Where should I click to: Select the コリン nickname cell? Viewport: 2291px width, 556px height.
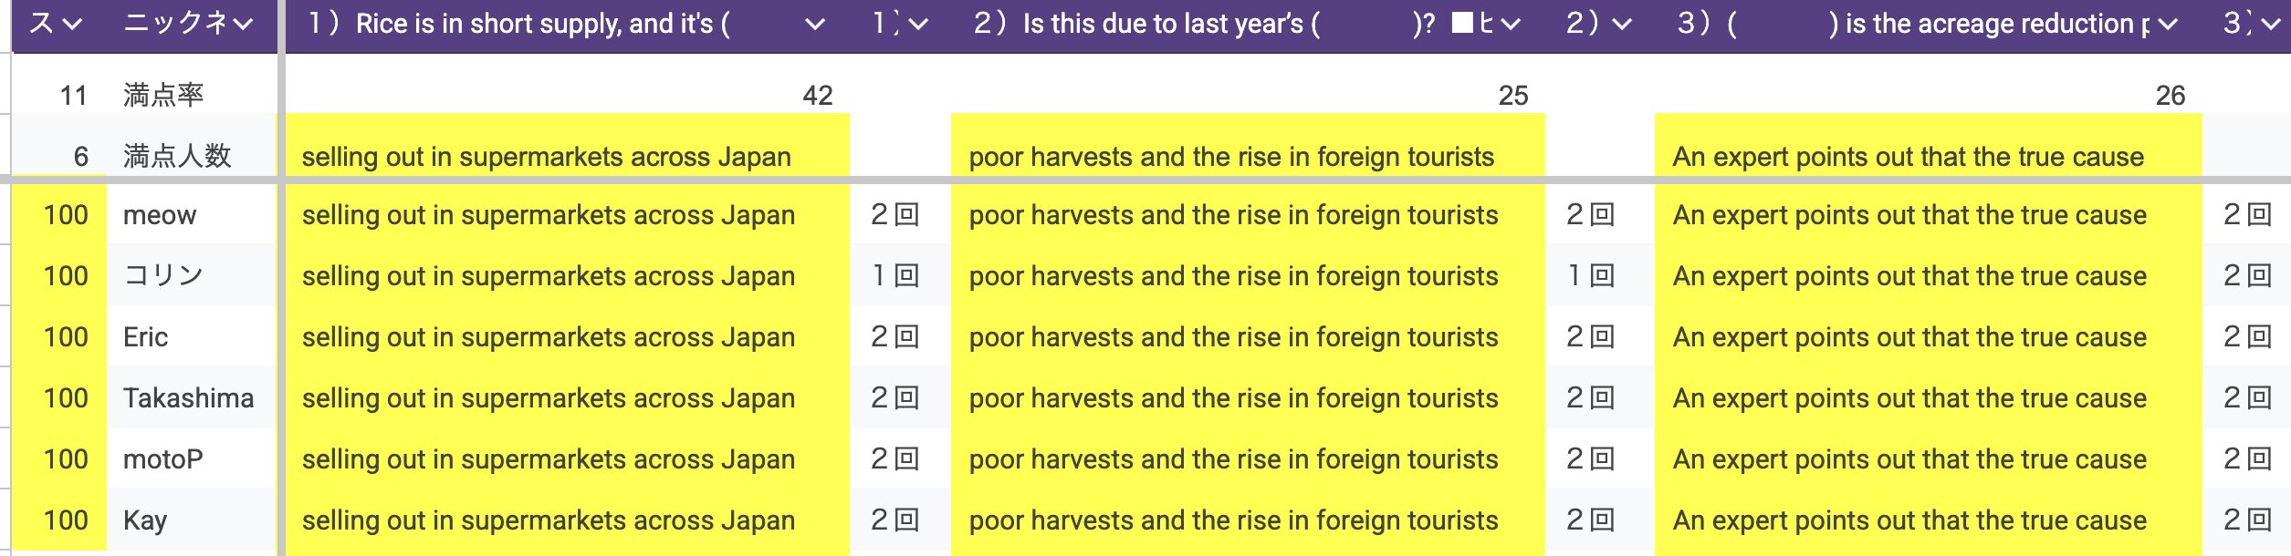coord(163,276)
